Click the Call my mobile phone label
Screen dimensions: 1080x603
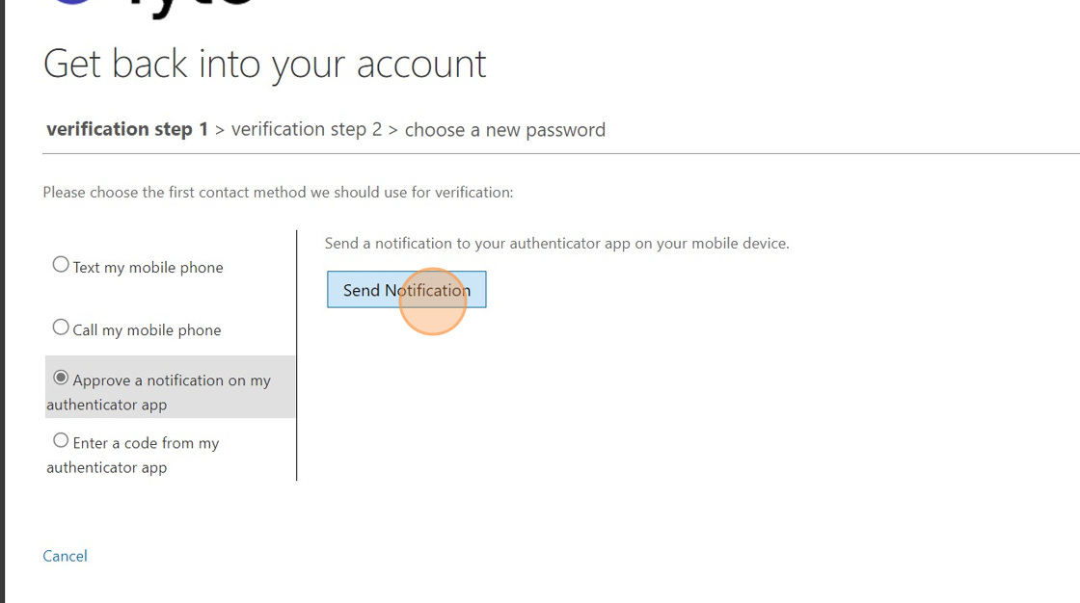[x=147, y=330]
